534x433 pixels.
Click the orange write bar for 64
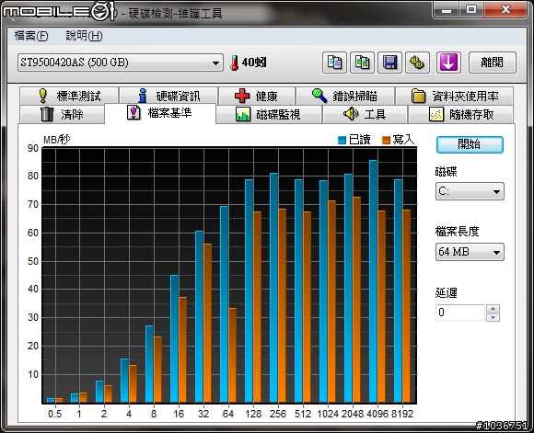coord(232,356)
